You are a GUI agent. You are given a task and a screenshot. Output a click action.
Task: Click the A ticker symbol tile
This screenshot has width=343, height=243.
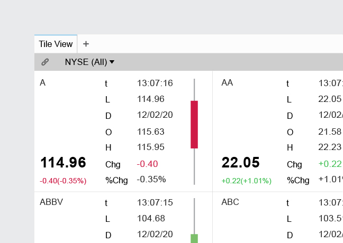coord(43,83)
